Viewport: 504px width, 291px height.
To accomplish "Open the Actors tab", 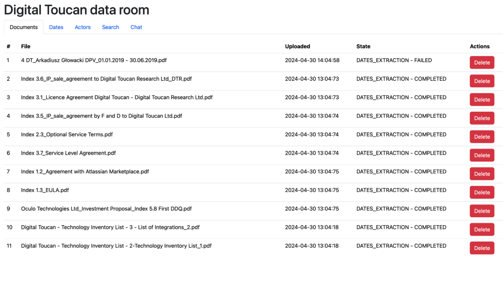I will point(83,27).
